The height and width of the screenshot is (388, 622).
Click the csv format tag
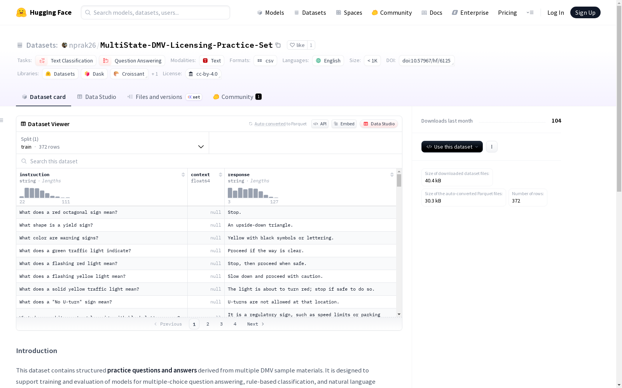pyautogui.click(x=265, y=61)
